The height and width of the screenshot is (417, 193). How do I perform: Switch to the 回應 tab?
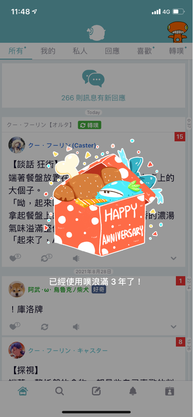(x=112, y=51)
